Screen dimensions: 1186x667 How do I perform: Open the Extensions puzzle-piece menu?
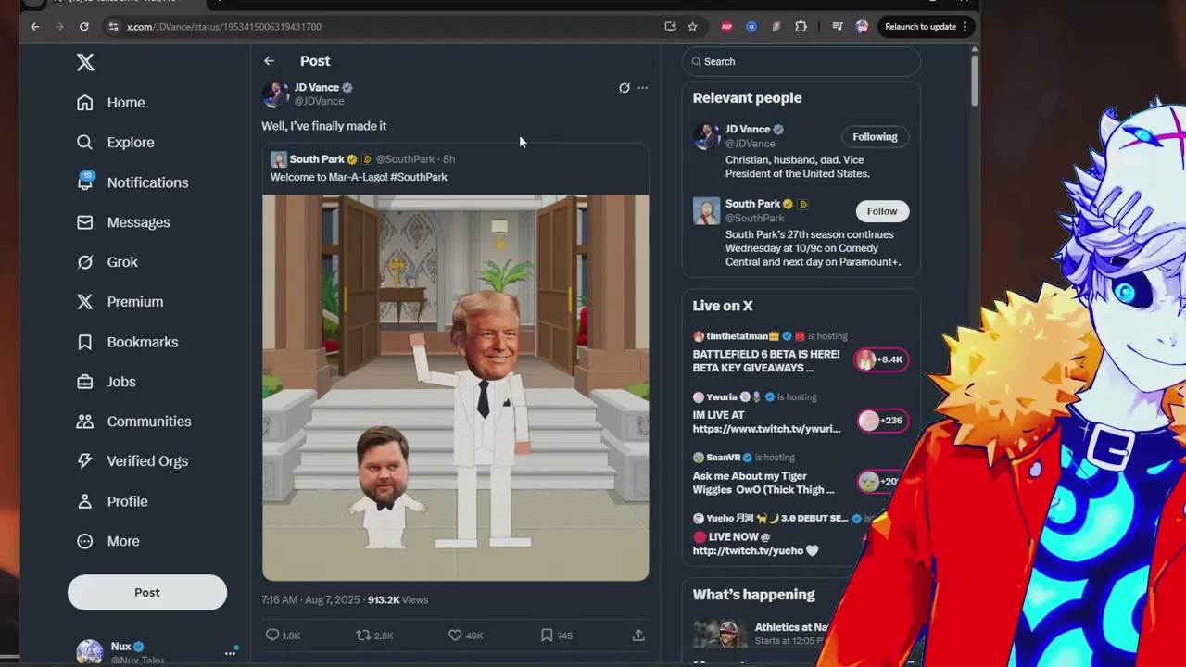click(801, 27)
